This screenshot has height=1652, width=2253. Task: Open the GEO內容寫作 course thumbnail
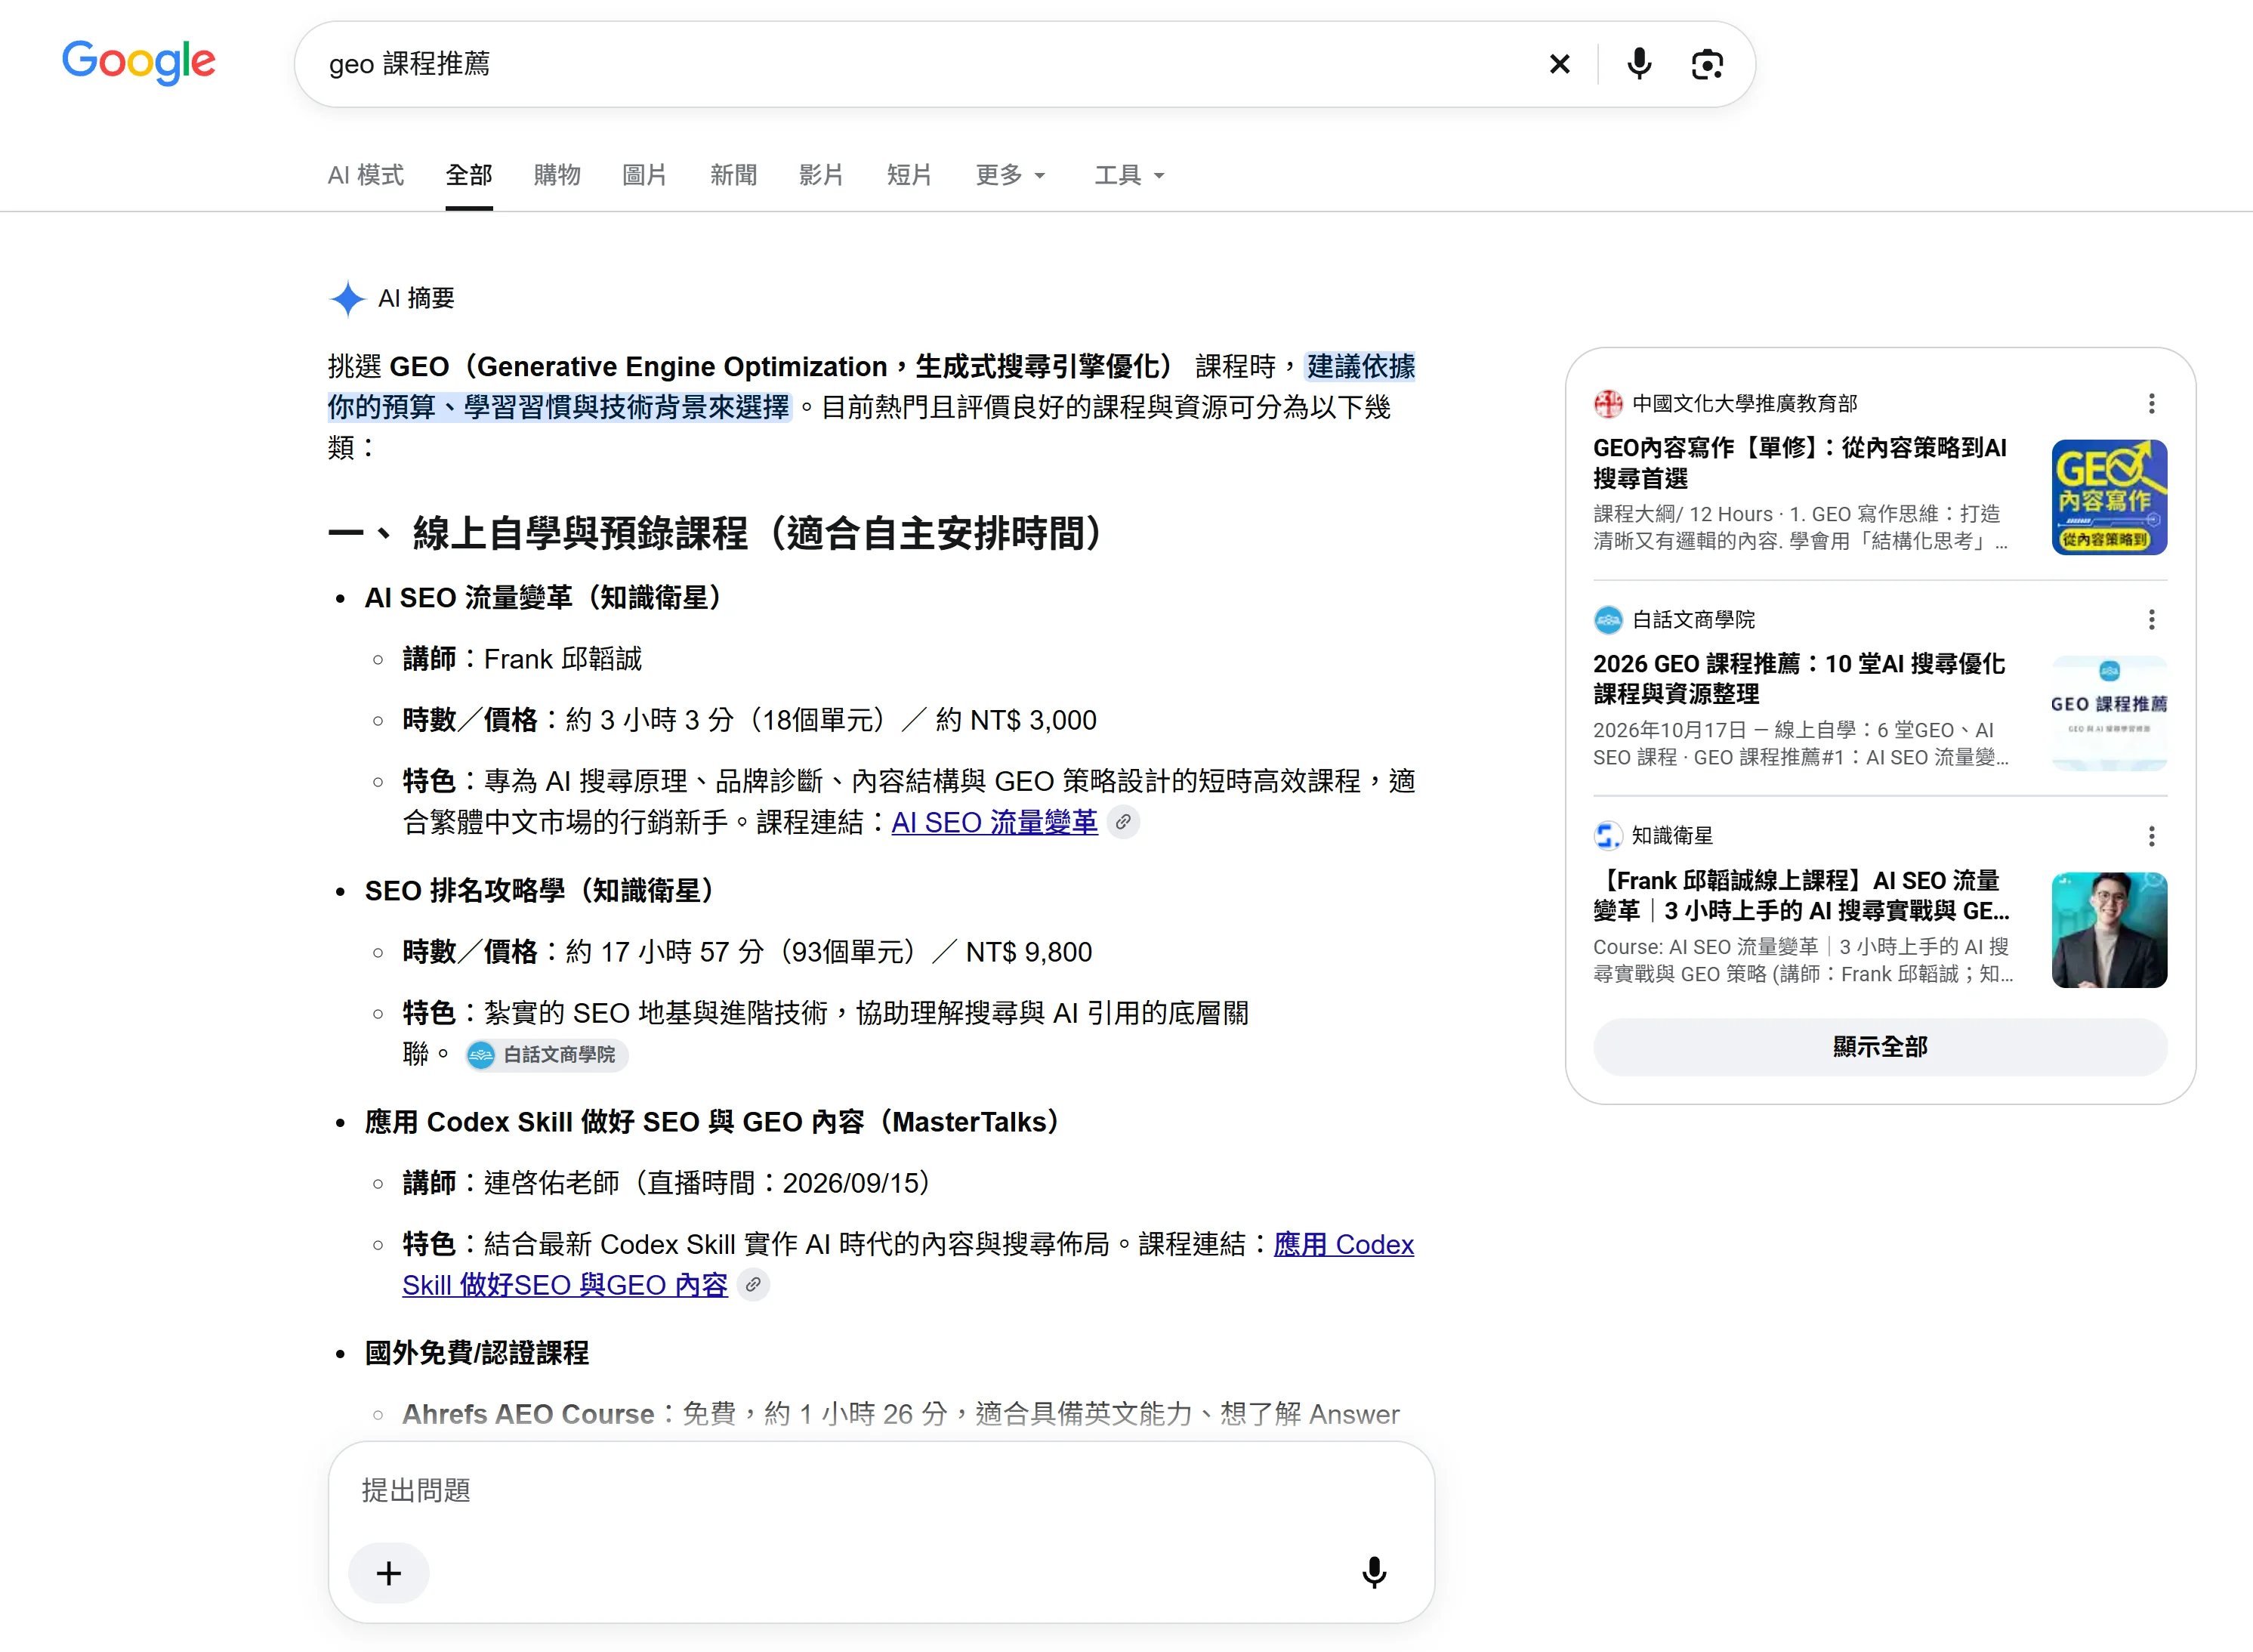pyautogui.click(x=2108, y=496)
